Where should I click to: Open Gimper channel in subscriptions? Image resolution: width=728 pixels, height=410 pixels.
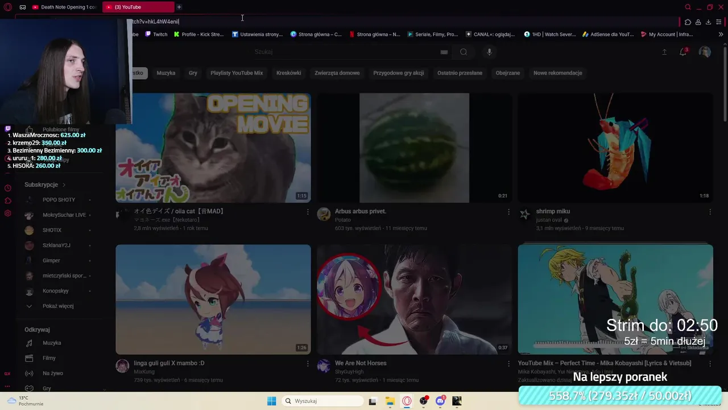coord(57,260)
